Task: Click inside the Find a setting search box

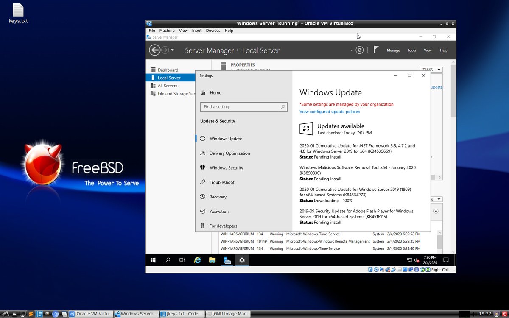Action: pyautogui.click(x=244, y=107)
